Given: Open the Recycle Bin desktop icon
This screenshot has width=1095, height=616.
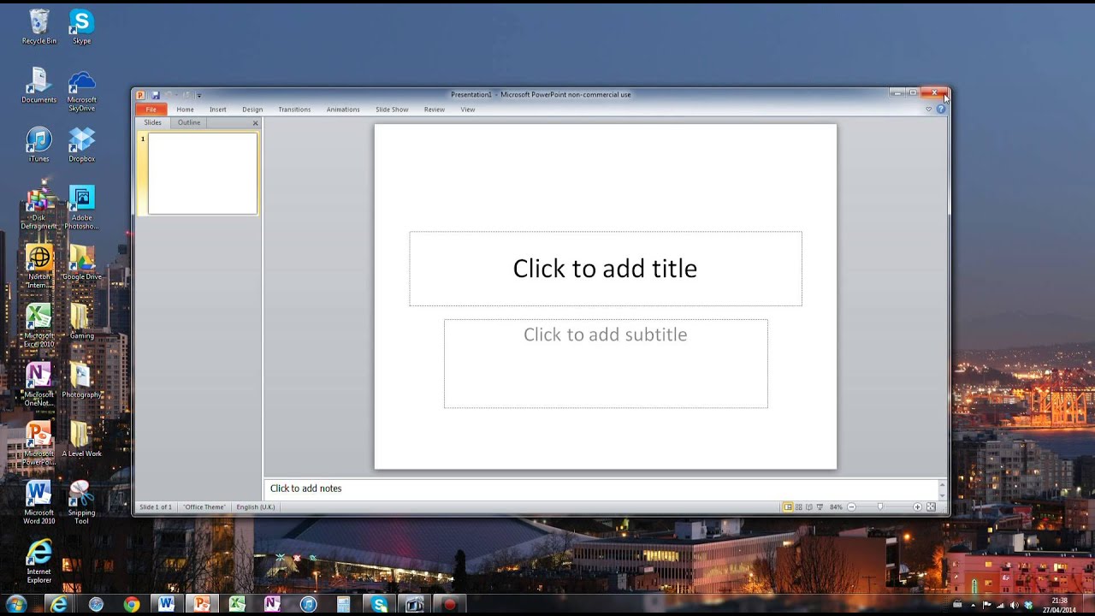Looking at the screenshot, I should [38, 27].
